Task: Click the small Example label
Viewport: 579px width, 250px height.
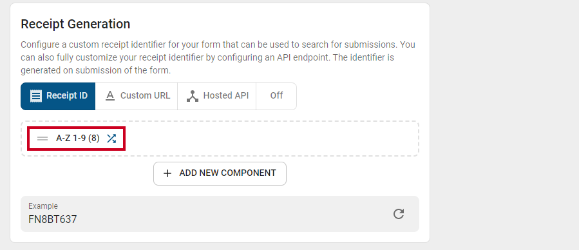Action: (x=43, y=206)
